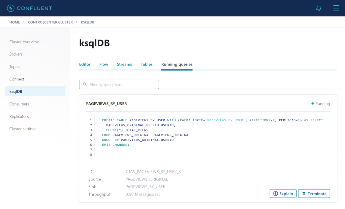Open Topics from the sidebar
This screenshot has width=345, height=209.
(15, 67)
